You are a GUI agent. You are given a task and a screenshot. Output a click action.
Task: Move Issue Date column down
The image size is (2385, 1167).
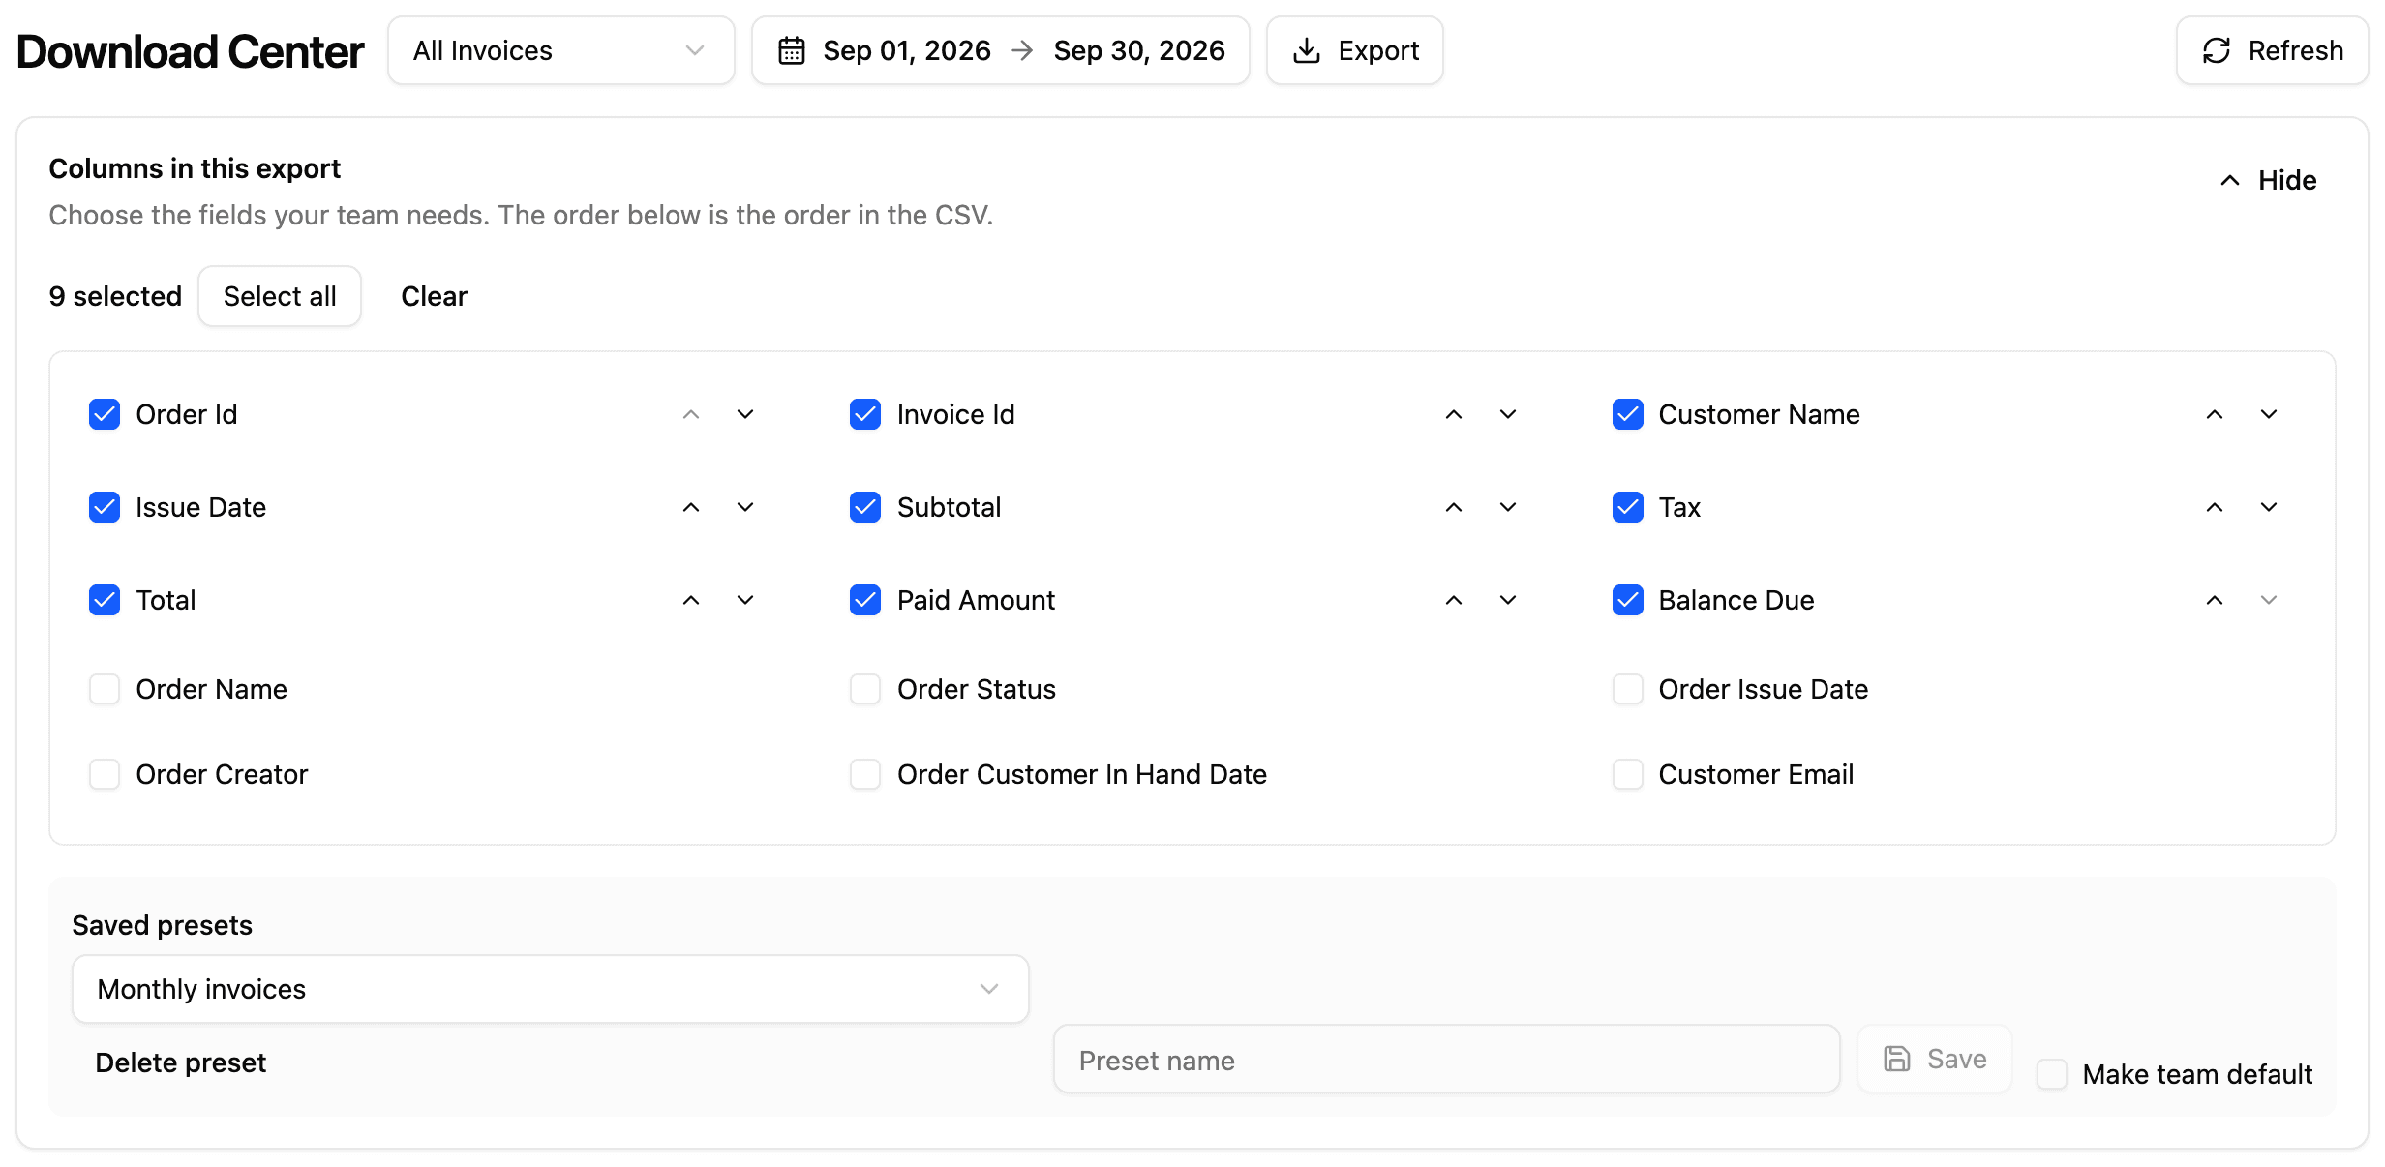(x=745, y=507)
